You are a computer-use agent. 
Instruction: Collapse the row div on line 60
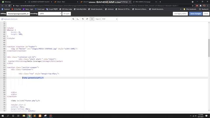pyautogui.click(x=6, y=74)
